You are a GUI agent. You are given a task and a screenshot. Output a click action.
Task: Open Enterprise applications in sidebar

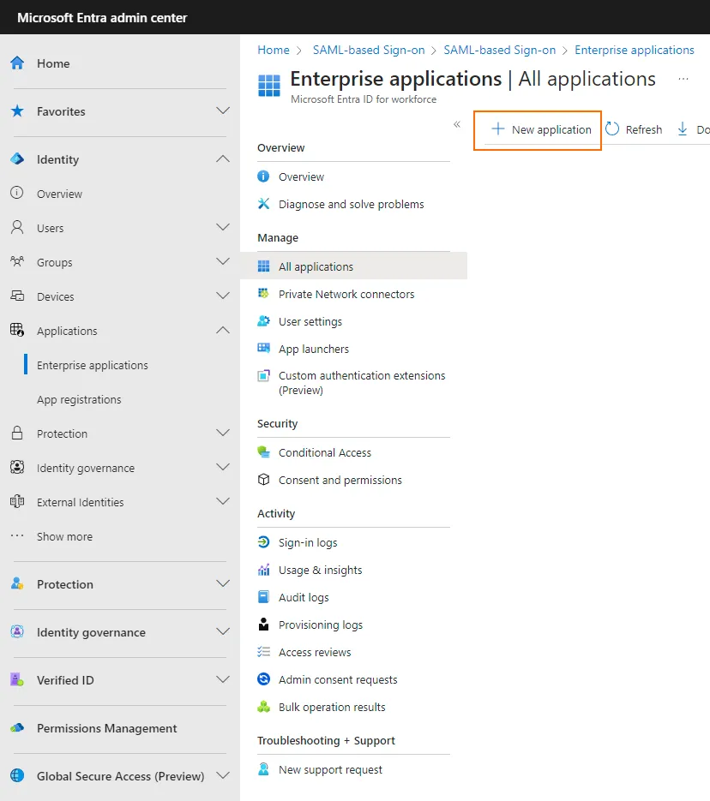[x=93, y=365]
